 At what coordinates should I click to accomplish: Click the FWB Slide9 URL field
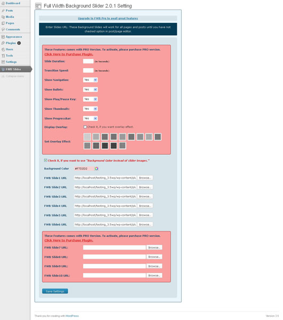pyautogui.click(x=114, y=266)
